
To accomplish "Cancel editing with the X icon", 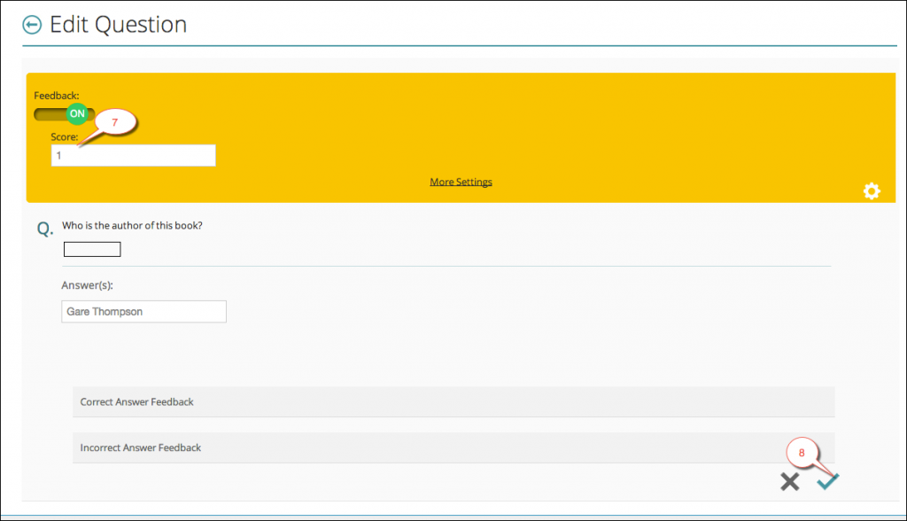I will [789, 481].
